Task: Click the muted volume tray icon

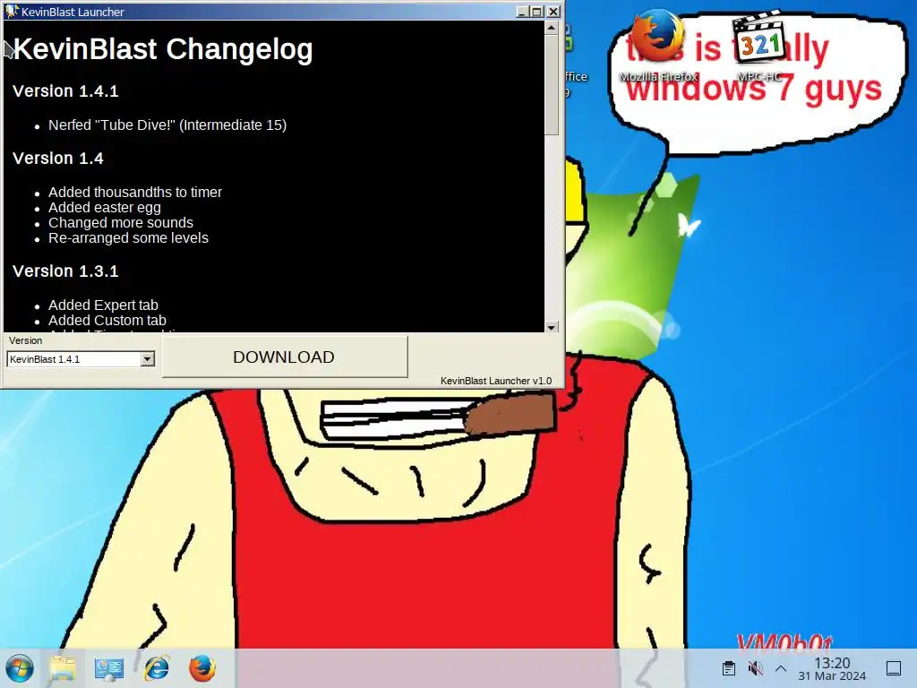Action: click(x=755, y=668)
